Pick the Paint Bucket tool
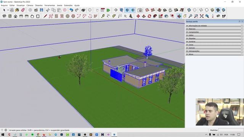 [17, 10]
